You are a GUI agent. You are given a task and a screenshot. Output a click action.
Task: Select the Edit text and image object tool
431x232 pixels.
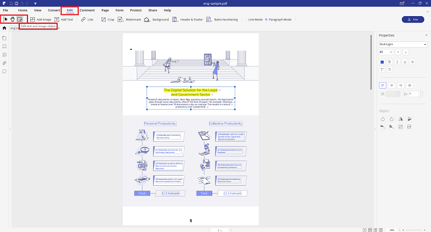coord(20,19)
